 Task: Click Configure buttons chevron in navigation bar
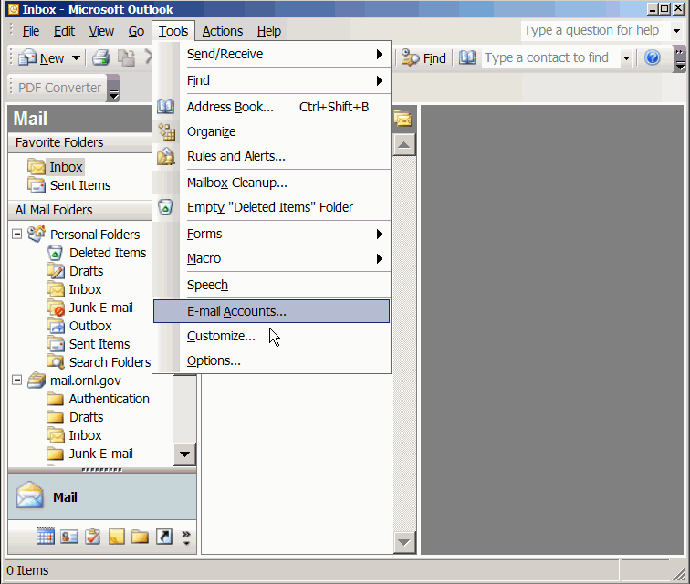click(186, 537)
